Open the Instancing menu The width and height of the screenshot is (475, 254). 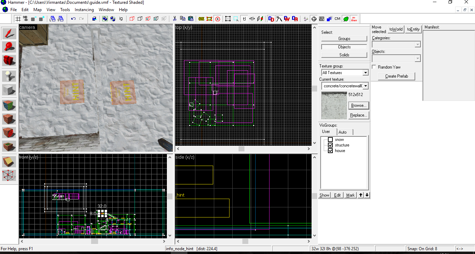[84, 10]
